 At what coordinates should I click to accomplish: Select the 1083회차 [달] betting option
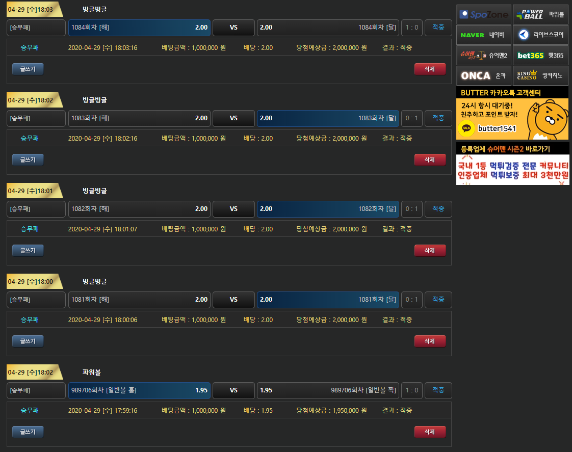click(x=328, y=118)
